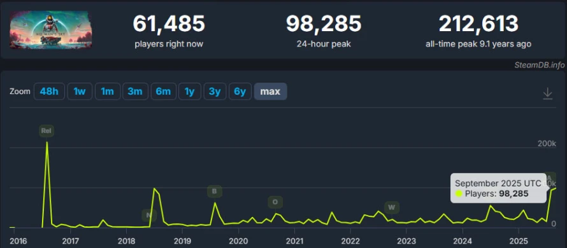Click the 2023 x-axis label
The height and width of the screenshot is (248, 567).
[x=406, y=241]
